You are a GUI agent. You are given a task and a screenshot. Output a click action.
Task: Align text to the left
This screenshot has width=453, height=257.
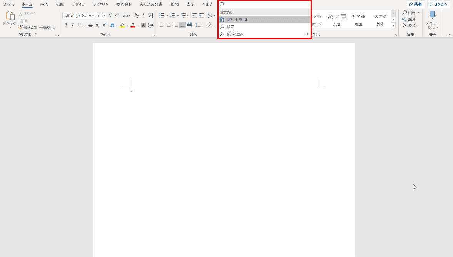click(162, 25)
